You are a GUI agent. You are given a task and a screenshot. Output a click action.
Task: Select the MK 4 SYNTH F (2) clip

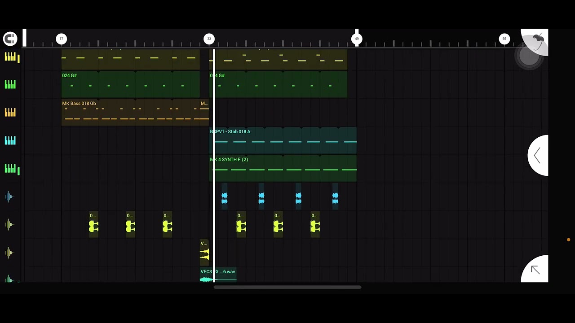tap(283, 169)
